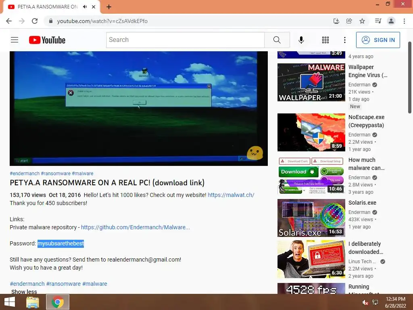
Task: Open the YouTube hamburger guide menu
Action: pyautogui.click(x=15, y=40)
